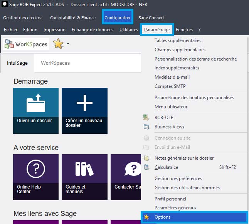
Task: Open the favorites star dropdown arrow
Action: 68,44
